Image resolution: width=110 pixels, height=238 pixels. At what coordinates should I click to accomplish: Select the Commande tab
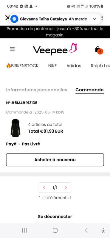tap(89, 90)
